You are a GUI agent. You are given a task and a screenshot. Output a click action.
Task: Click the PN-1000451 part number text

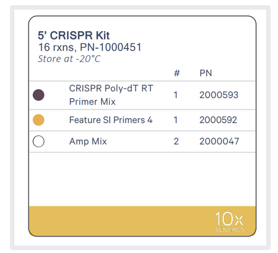(111, 47)
